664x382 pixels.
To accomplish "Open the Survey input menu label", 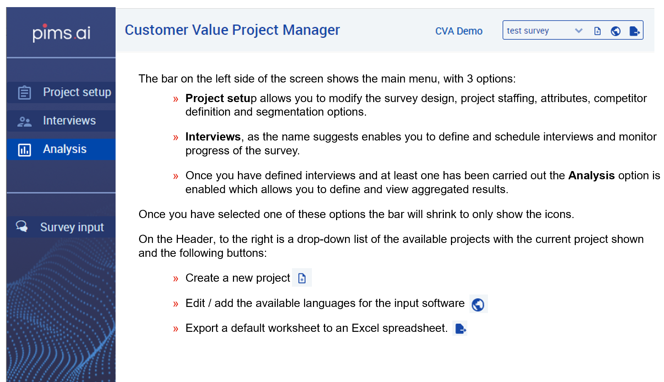I will click(72, 227).
